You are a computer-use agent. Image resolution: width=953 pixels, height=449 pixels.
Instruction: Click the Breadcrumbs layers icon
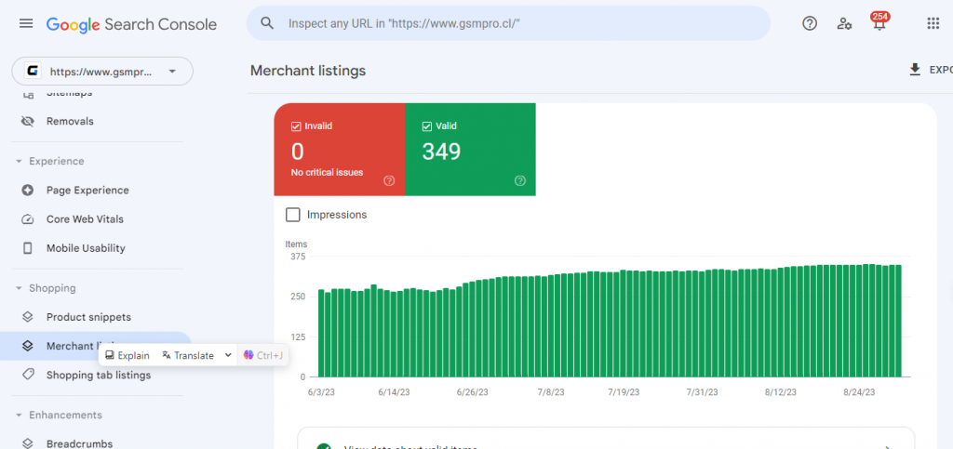click(27, 443)
